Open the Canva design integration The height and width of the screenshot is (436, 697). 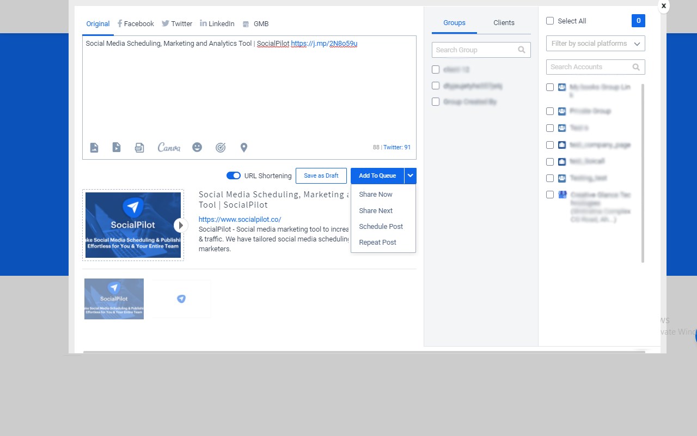[x=169, y=147]
